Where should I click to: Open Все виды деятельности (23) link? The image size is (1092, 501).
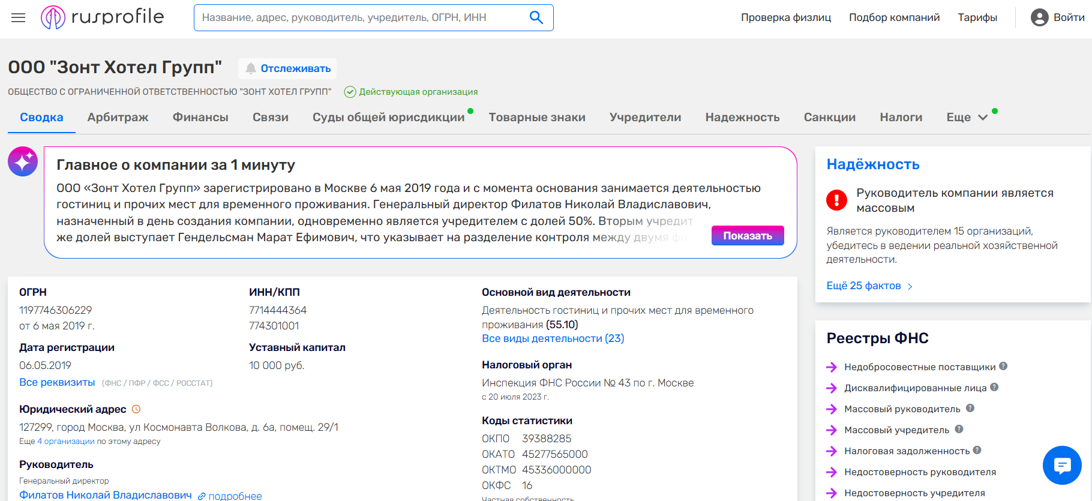tap(553, 338)
